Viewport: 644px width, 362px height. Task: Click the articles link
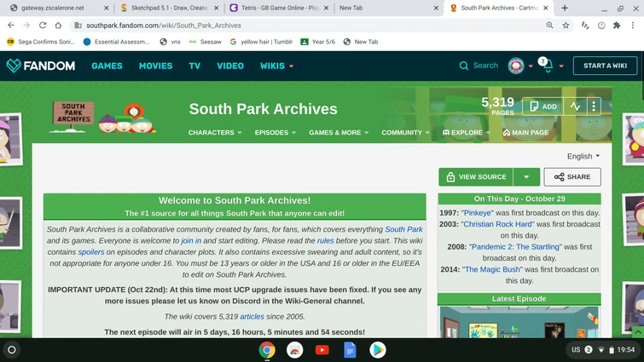[252, 317]
